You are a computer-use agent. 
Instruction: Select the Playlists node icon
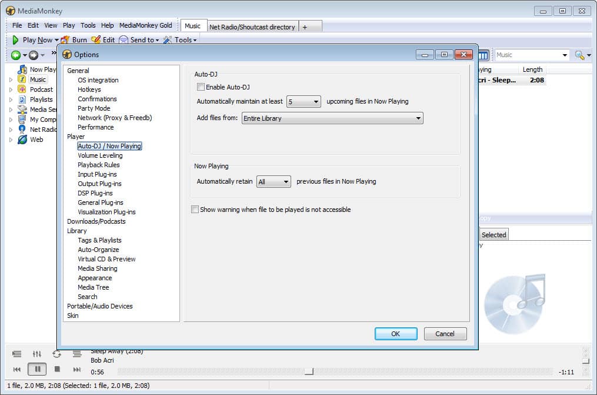tap(22, 99)
